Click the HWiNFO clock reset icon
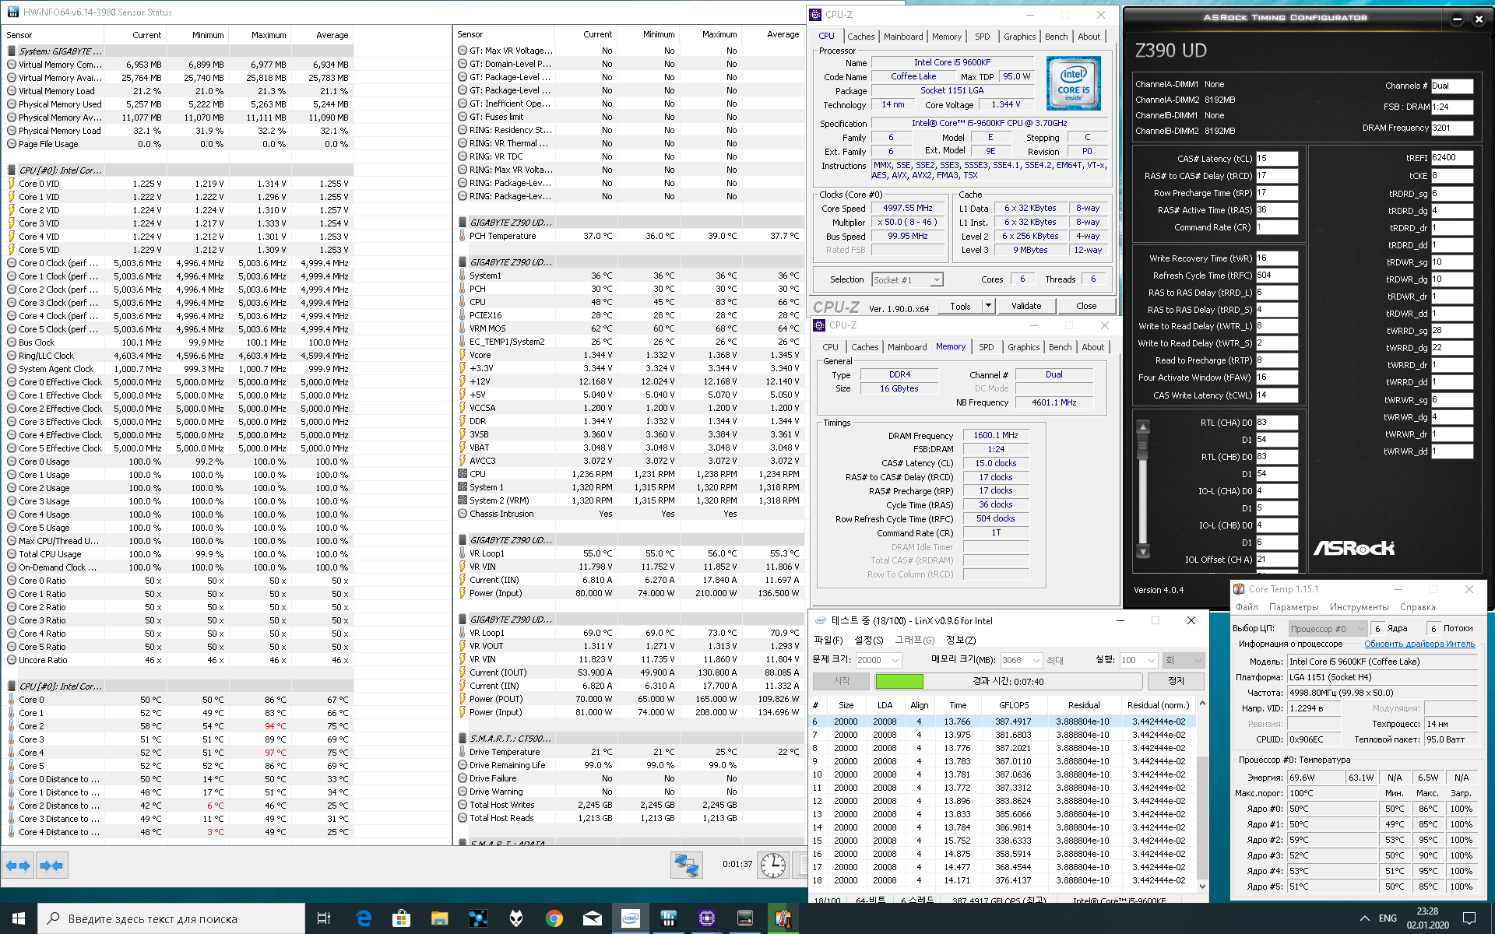The image size is (1495, 934). (x=772, y=866)
